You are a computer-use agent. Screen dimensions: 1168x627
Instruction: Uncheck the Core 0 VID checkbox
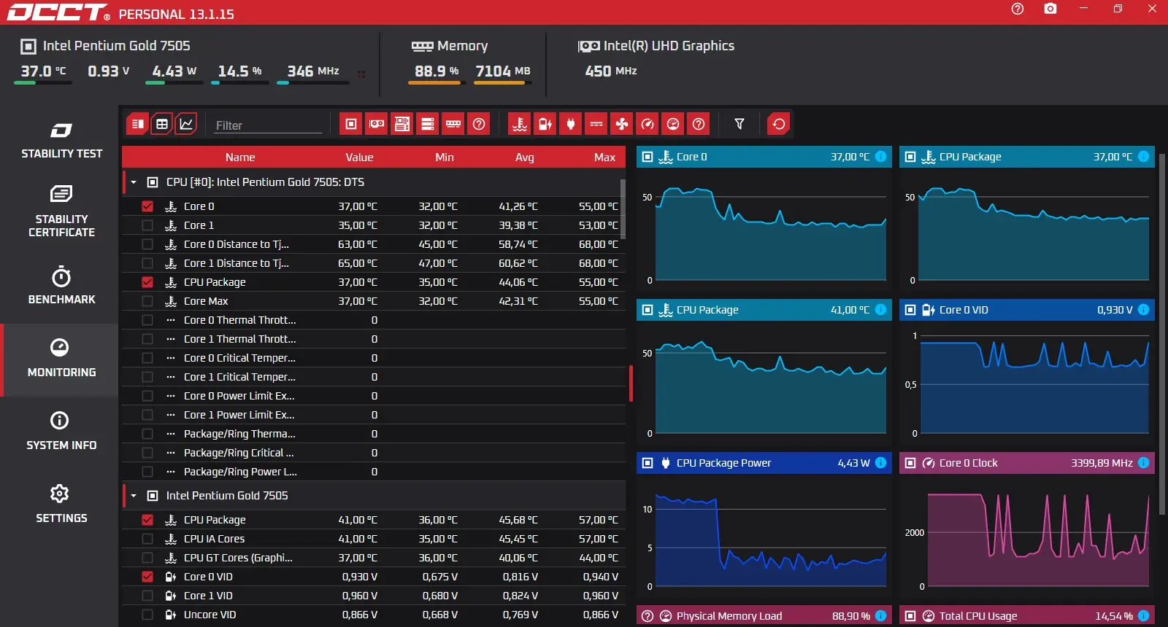[x=147, y=577]
